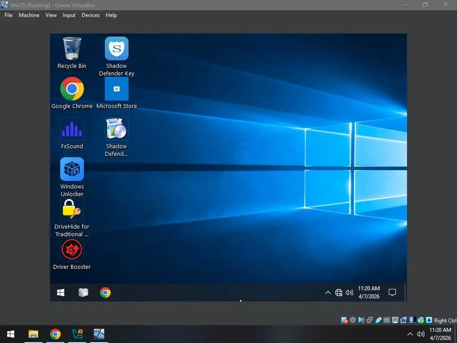Image resolution: width=457 pixels, height=343 pixels.
Task: Open the guest Windows Start menu
Action: 61,293
